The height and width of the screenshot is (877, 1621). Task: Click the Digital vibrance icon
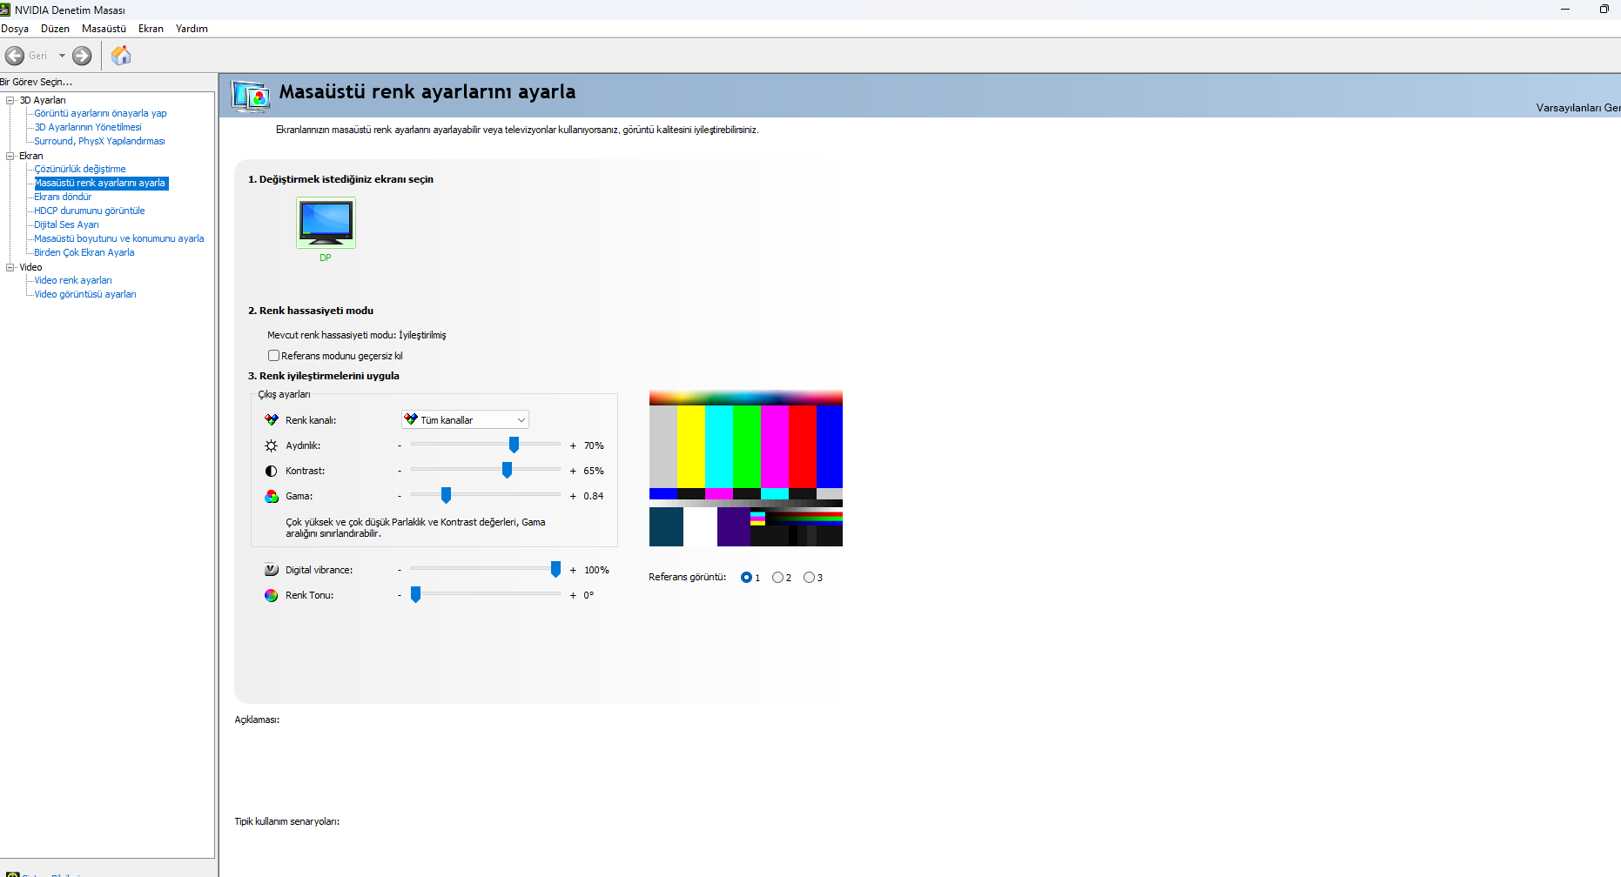click(x=272, y=570)
